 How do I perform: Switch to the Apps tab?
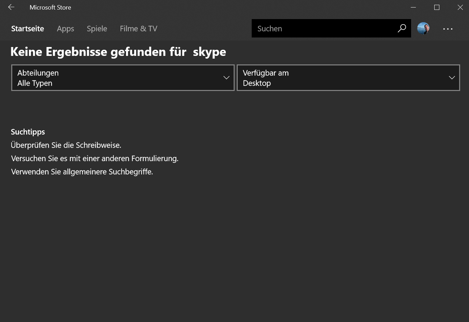pos(65,29)
